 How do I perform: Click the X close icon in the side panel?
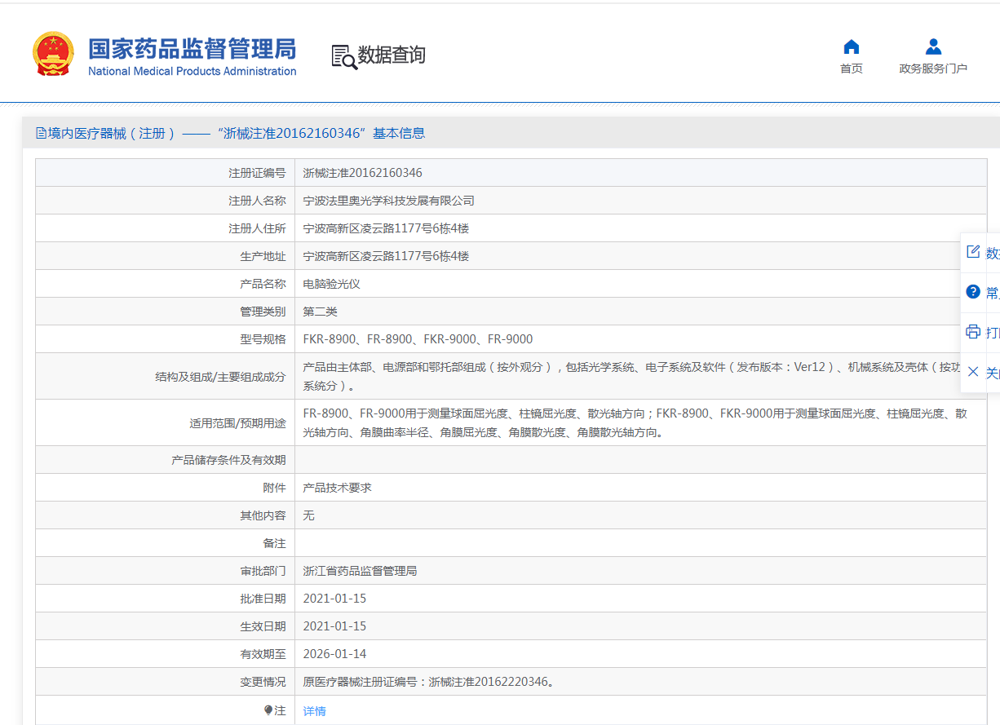pyautogui.click(x=972, y=372)
